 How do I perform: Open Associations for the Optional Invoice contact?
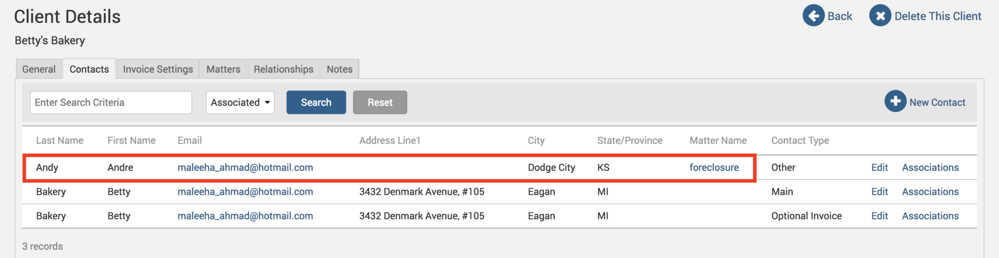(x=930, y=216)
